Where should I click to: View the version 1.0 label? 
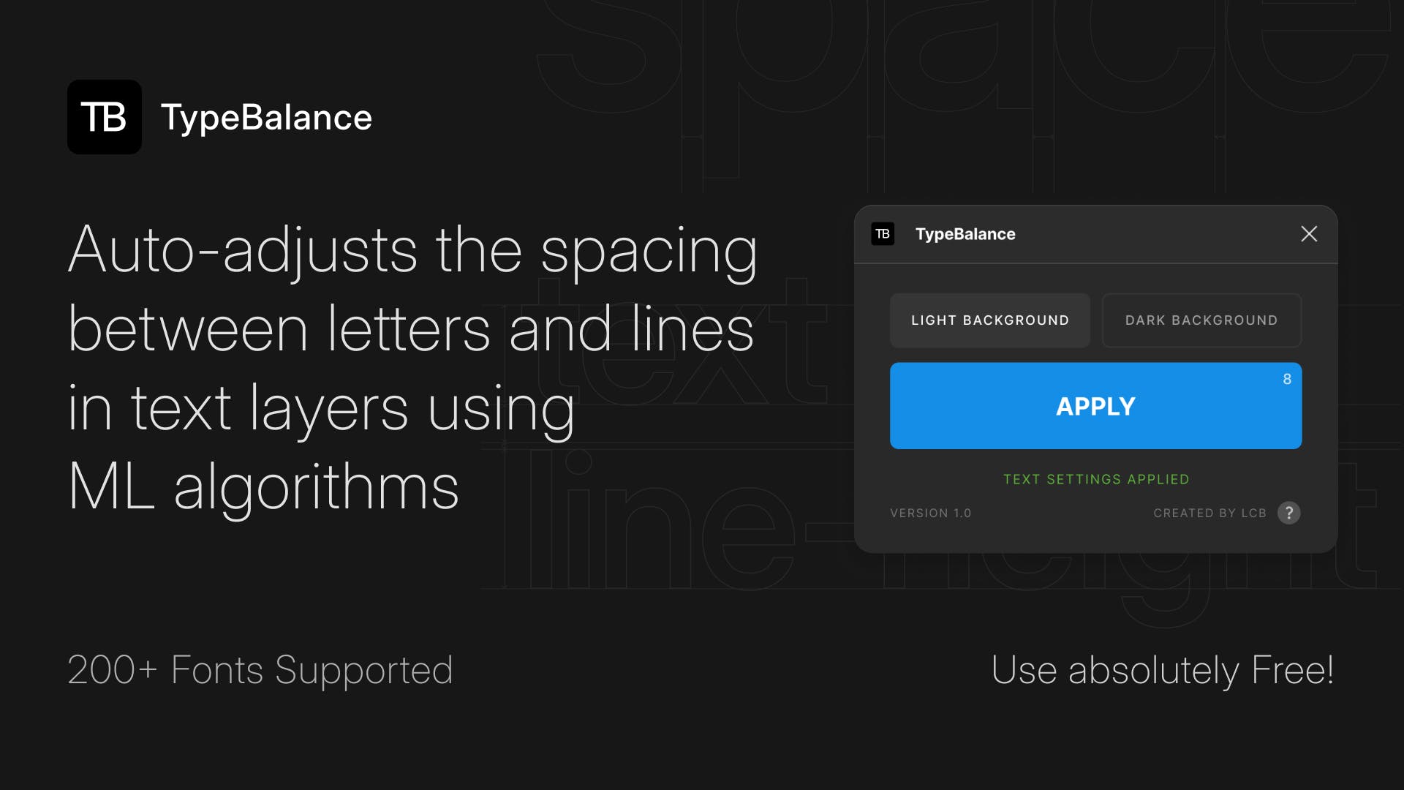[929, 512]
